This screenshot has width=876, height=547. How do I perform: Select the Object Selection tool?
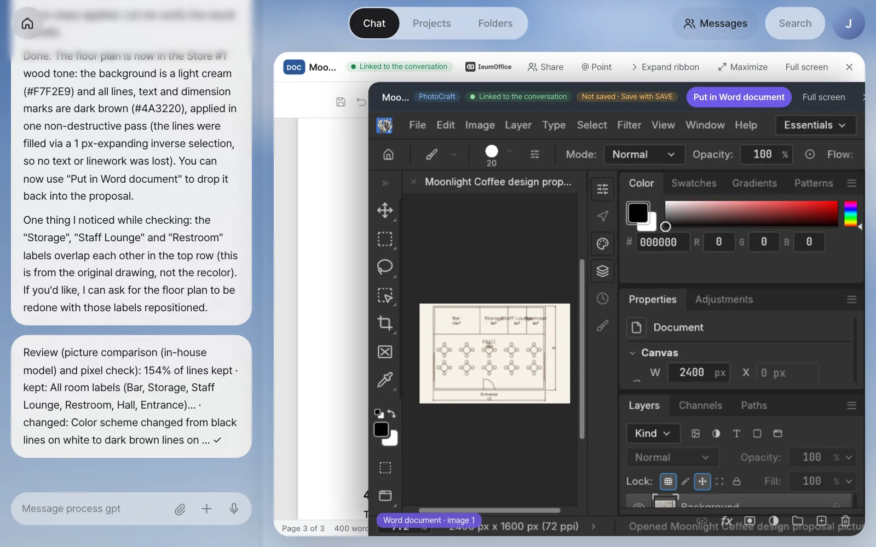pyautogui.click(x=385, y=295)
